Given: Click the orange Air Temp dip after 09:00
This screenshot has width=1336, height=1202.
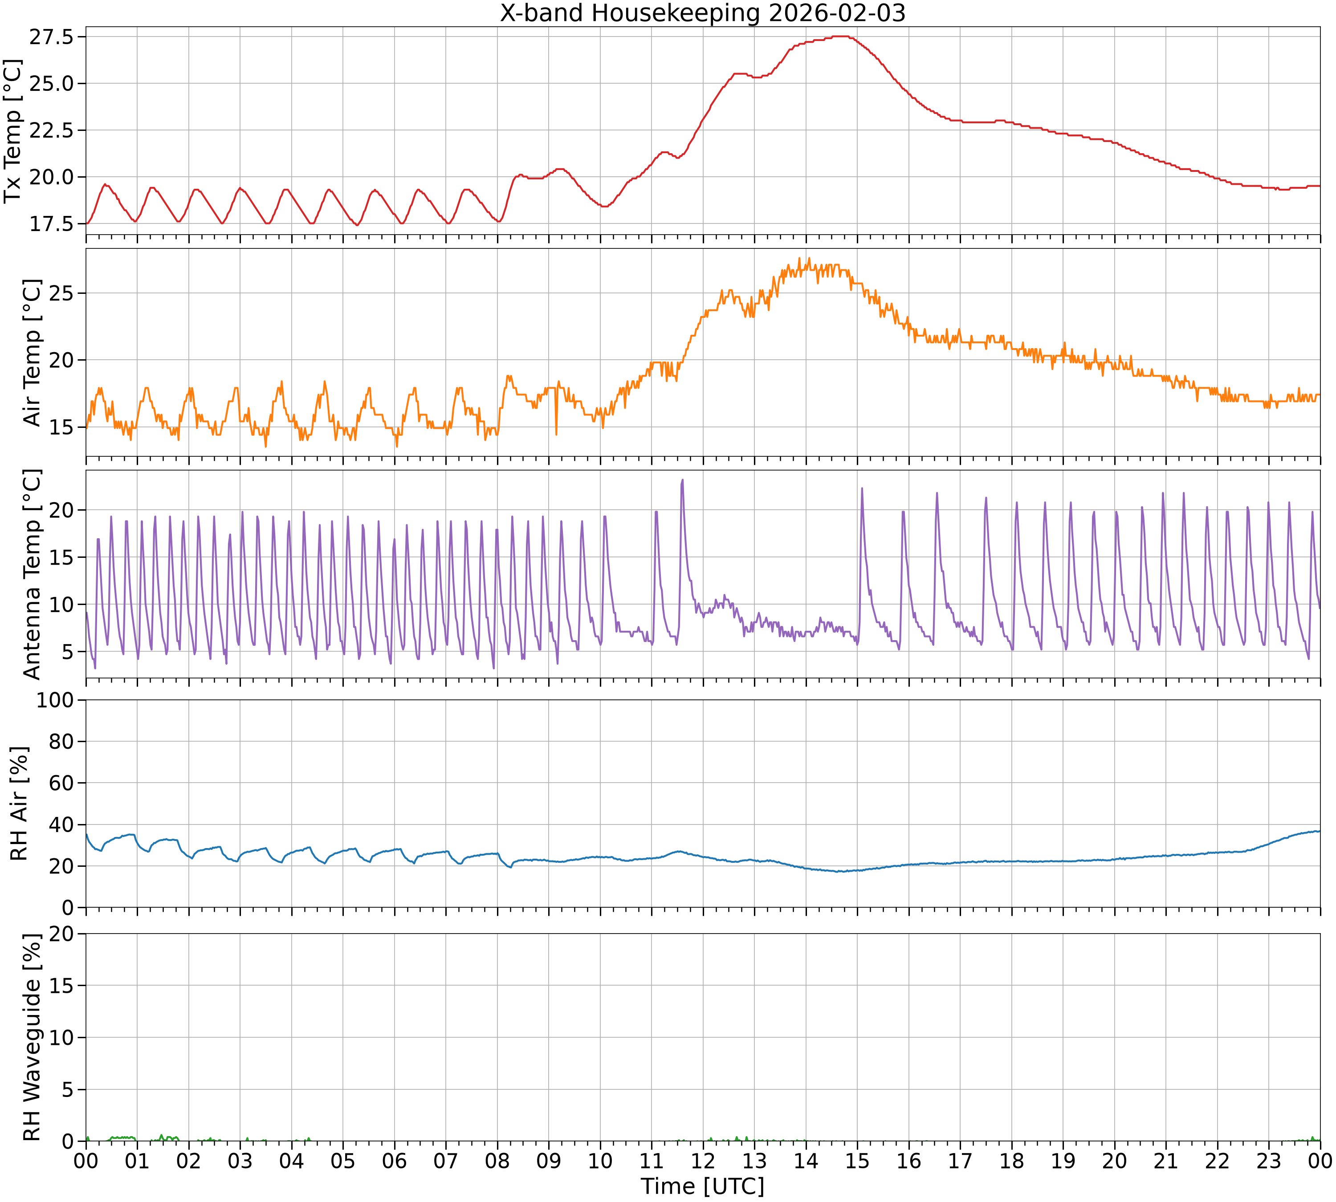Looking at the screenshot, I should 556,434.
